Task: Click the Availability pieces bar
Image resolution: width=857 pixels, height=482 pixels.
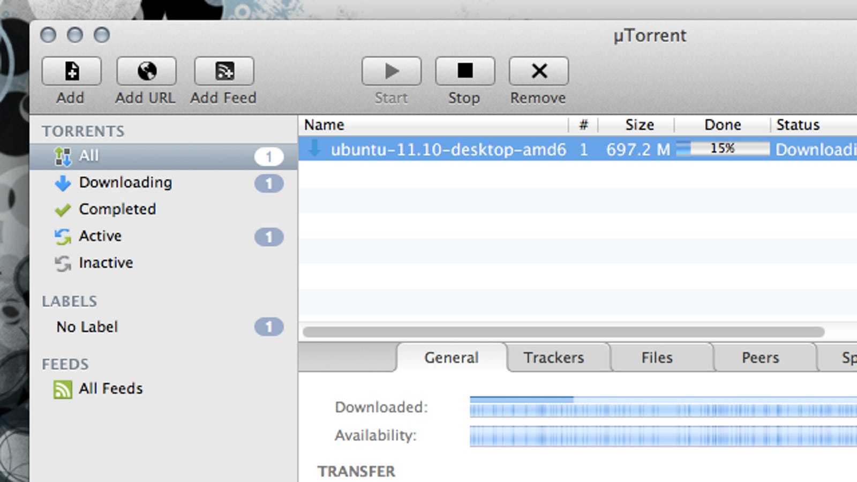Action: click(x=663, y=436)
